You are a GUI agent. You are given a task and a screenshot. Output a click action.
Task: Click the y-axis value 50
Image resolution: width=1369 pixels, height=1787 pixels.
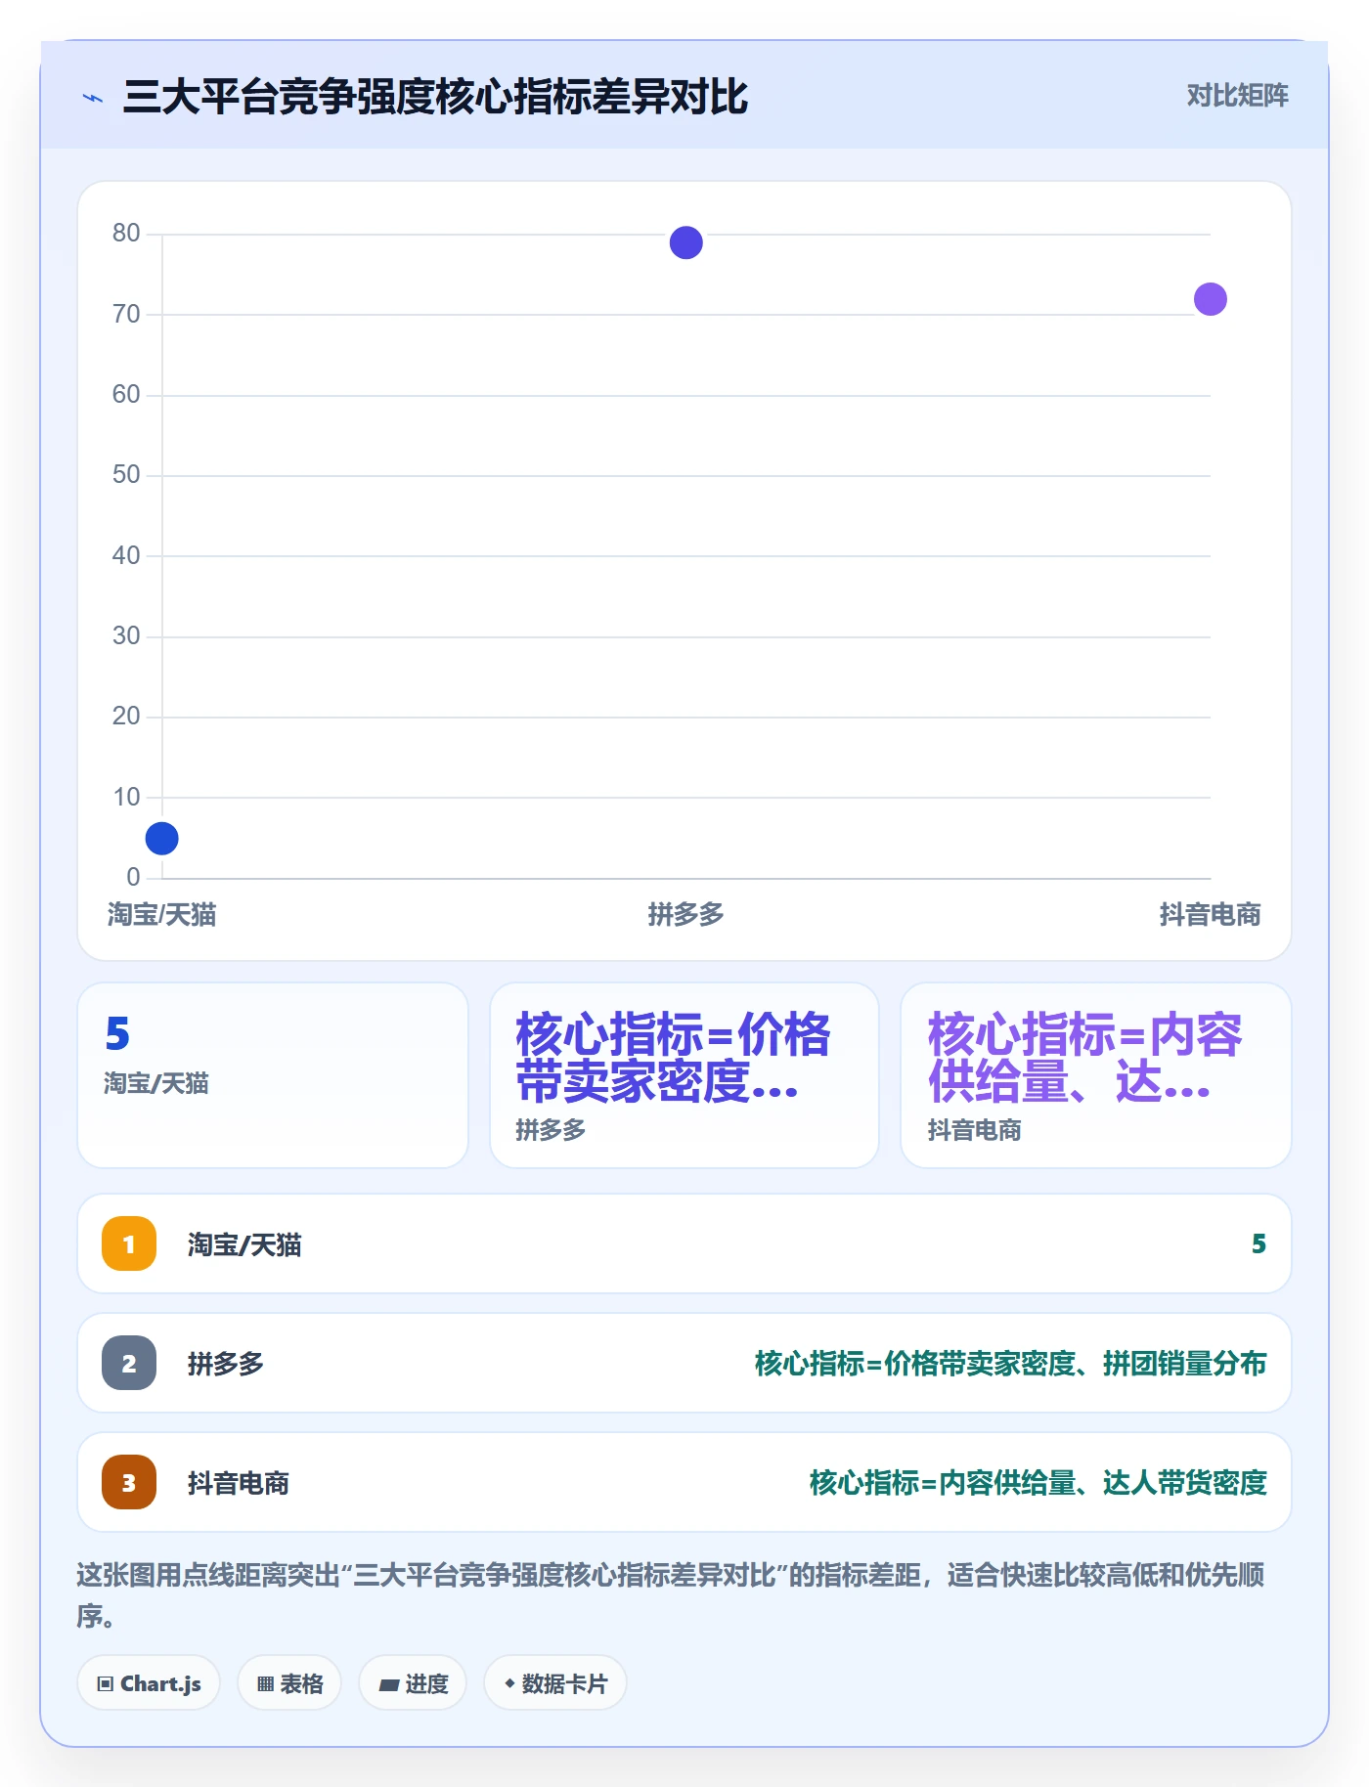pos(126,474)
